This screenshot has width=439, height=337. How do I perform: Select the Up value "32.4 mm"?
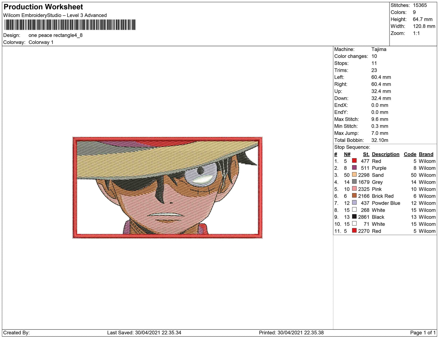(x=381, y=91)
